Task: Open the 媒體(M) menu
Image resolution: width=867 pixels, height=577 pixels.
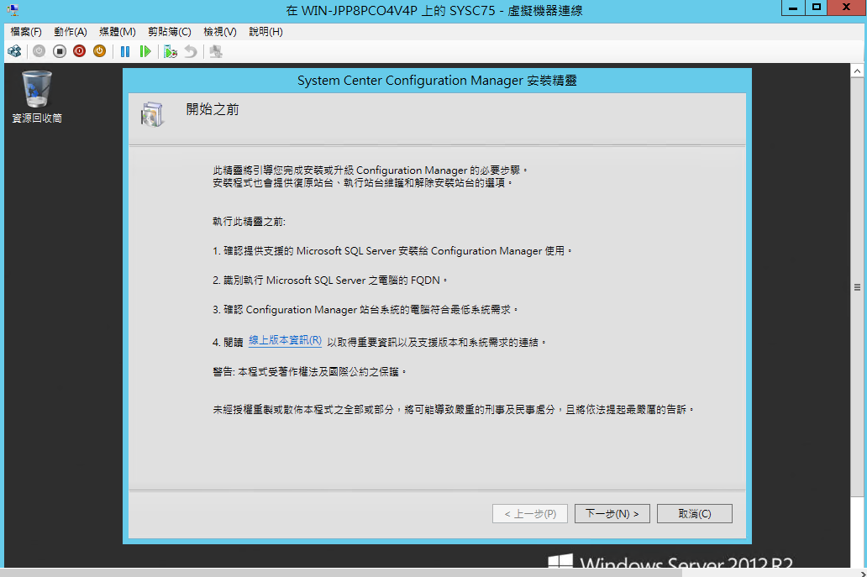Action: coord(118,32)
